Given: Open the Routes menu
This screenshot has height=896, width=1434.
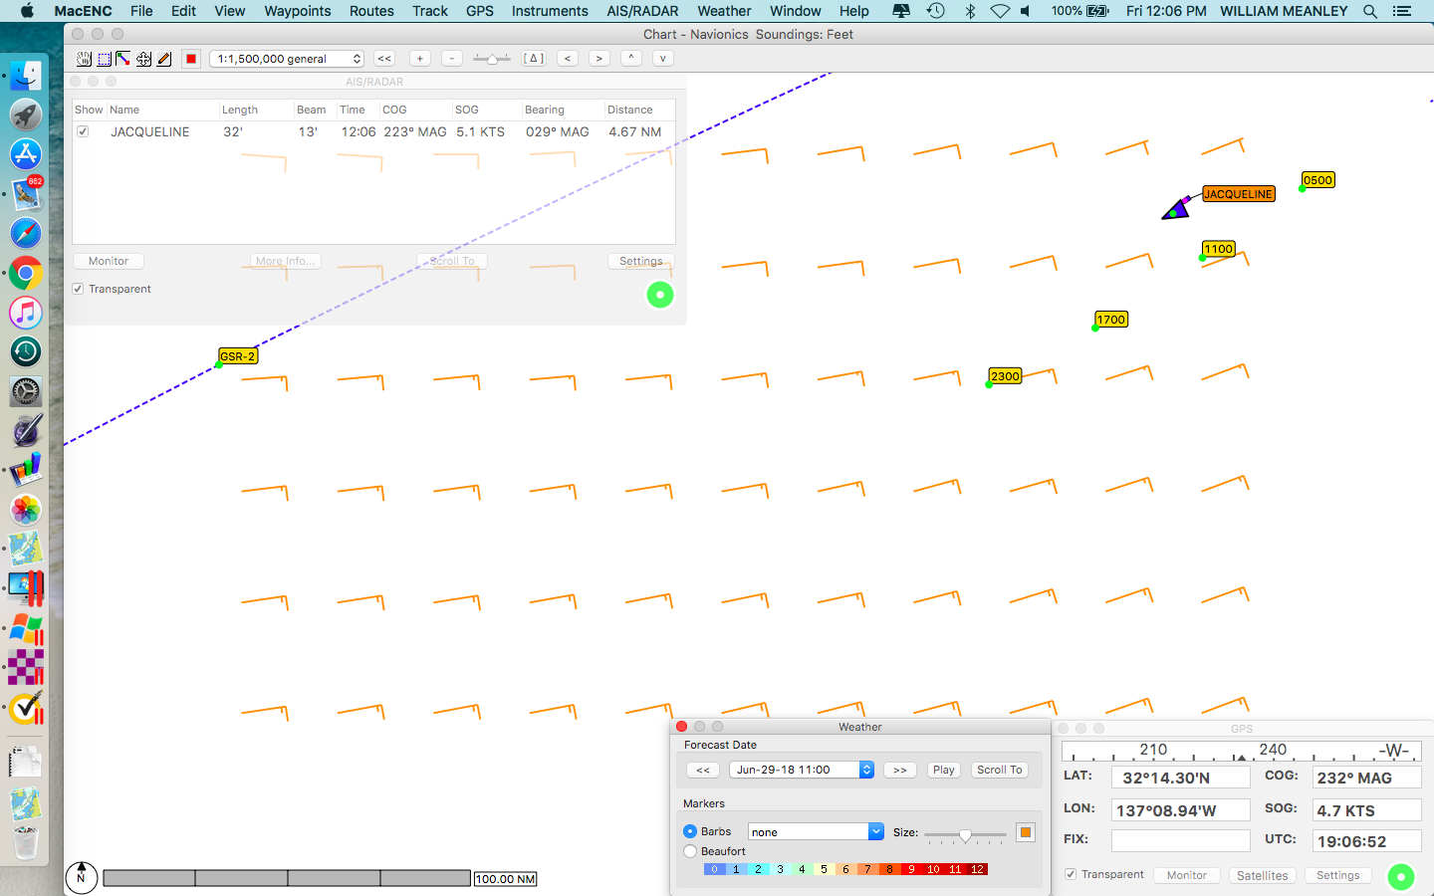Looking at the screenshot, I should [x=371, y=11].
